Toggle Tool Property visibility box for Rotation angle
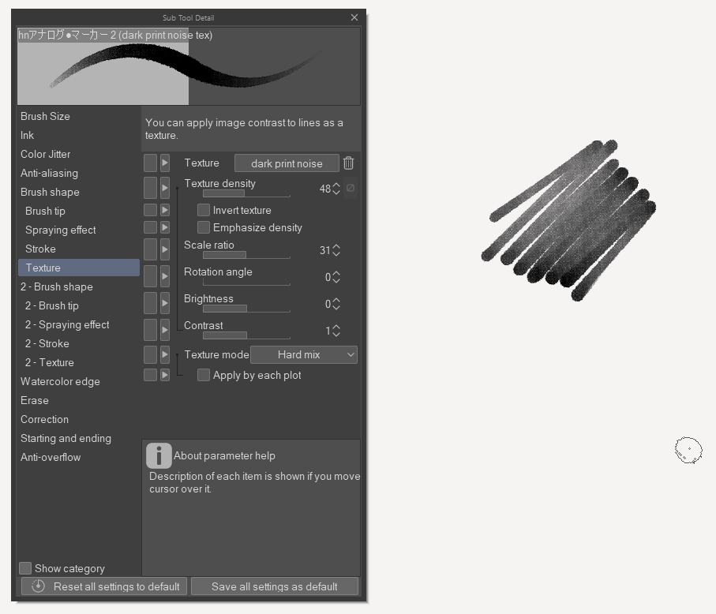The height and width of the screenshot is (614, 716). click(x=150, y=277)
